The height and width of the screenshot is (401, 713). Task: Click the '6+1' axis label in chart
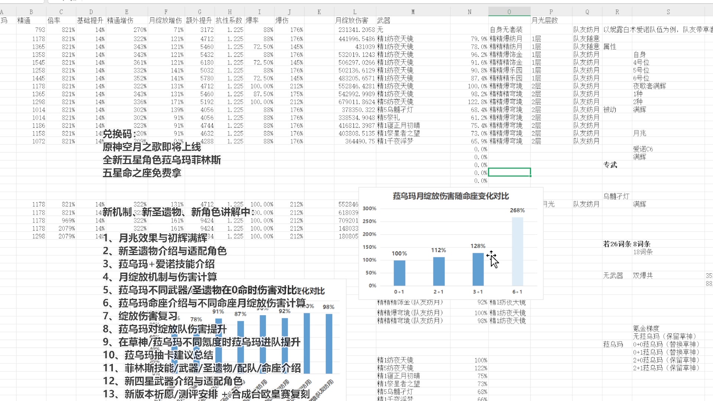517,292
